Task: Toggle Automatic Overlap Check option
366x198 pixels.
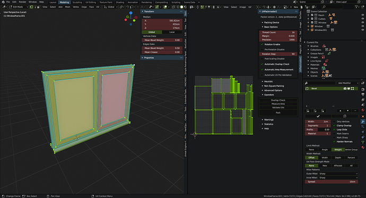Action: click(x=262, y=64)
